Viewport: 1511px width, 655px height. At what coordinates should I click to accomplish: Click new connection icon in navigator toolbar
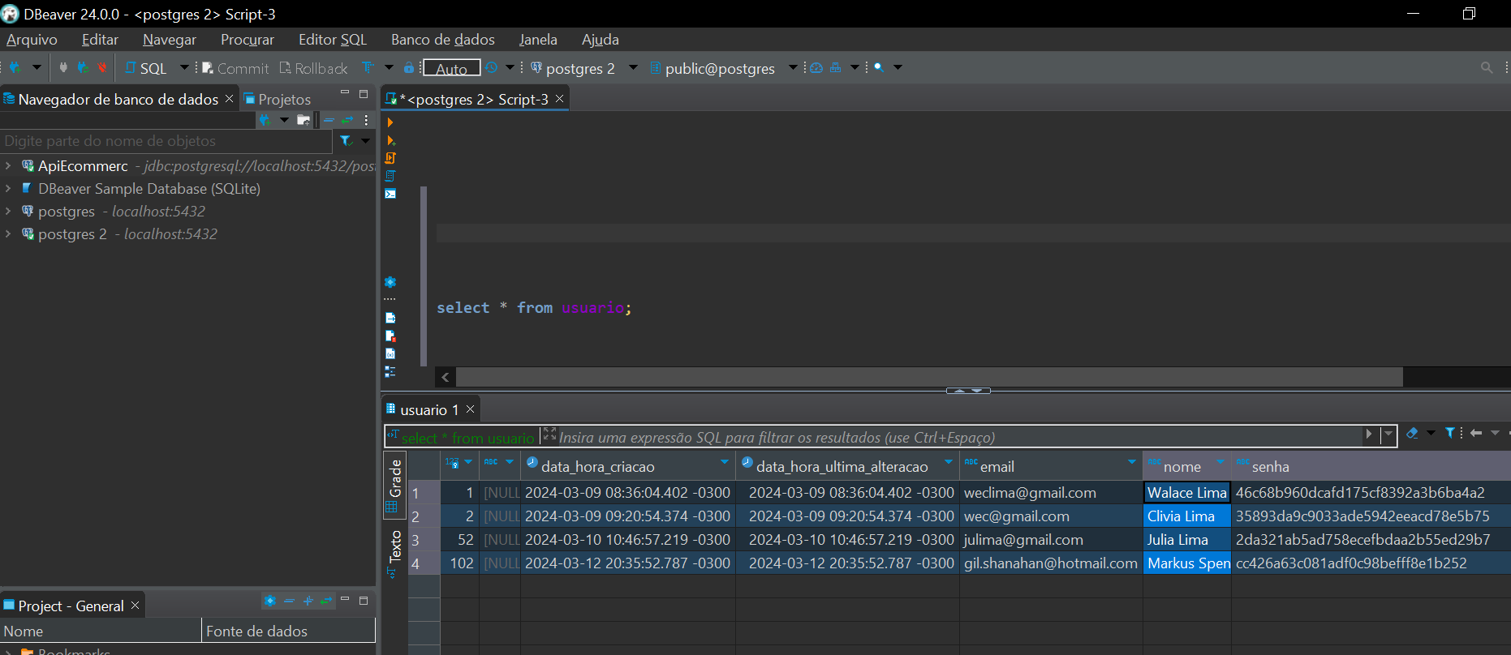(265, 120)
